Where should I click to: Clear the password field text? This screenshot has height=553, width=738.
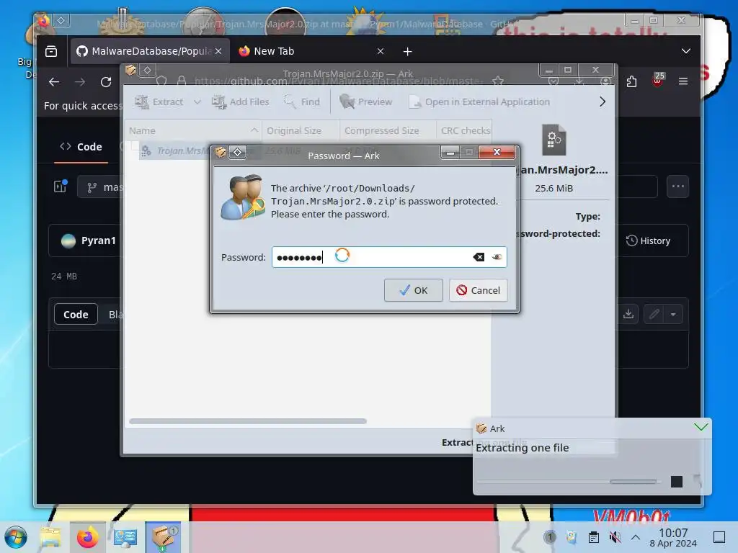pyautogui.click(x=479, y=257)
